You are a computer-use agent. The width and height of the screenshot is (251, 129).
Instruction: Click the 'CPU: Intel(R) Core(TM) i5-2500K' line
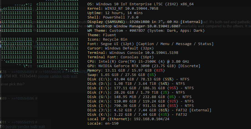point(138,62)
